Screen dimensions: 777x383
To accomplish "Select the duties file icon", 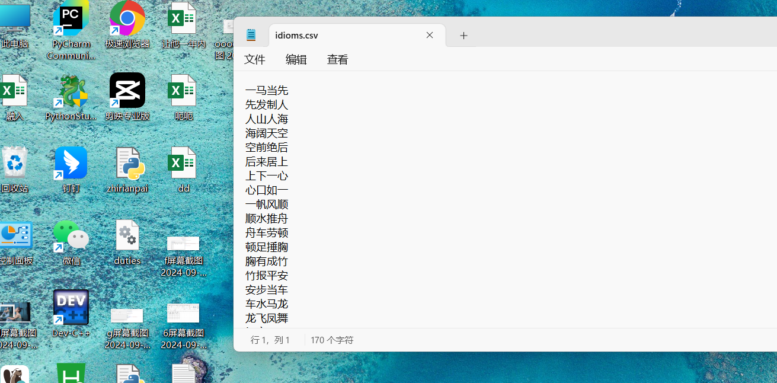I will coord(127,242).
